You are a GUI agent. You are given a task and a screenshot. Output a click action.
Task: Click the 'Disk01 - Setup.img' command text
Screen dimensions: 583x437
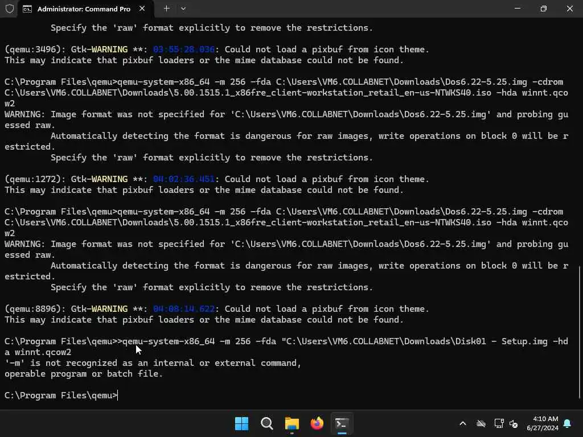click(x=502, y=341)
